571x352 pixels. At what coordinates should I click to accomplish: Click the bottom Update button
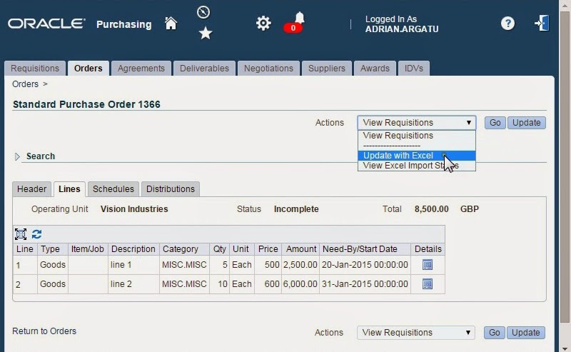pyautogui.click(x=526, y=333)
